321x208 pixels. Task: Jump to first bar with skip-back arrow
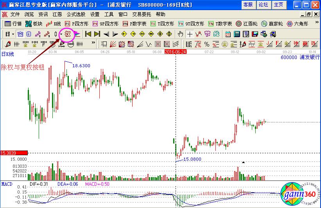[x=88, y=34]
